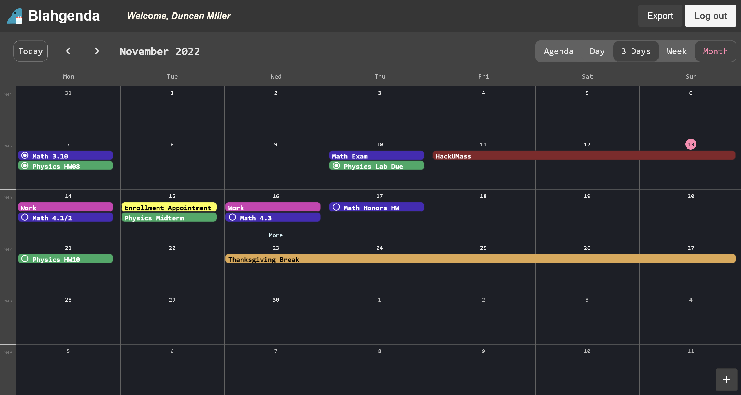Click the Blahgenda shark logo icon
The width and height of the screenshot is (741, 395).
coord(15,16)
